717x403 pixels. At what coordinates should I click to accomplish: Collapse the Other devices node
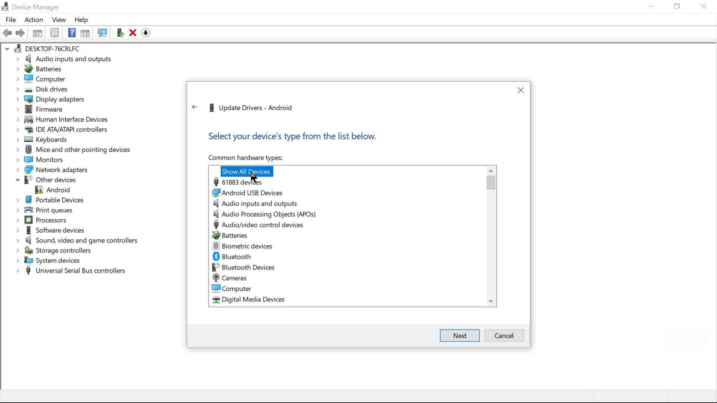(18, 180)
